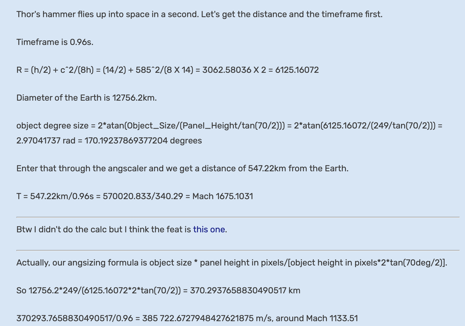Screen dimensions: 465x326
Task: Click the "370.2937658830490517 km" result
Action: click(245, 291)
